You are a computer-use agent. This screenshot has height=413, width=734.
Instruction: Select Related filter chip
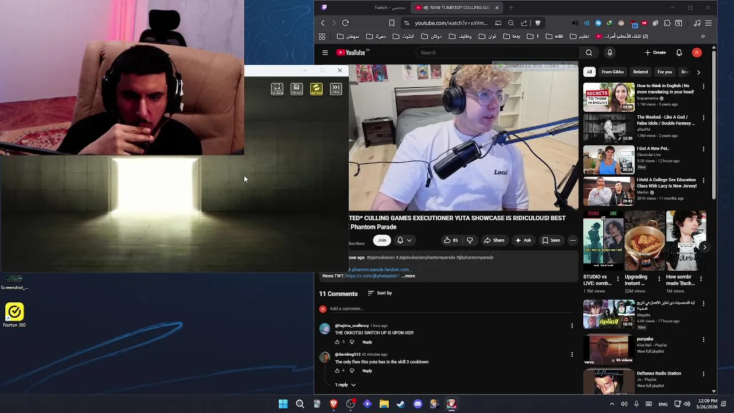tap(641, 72)
